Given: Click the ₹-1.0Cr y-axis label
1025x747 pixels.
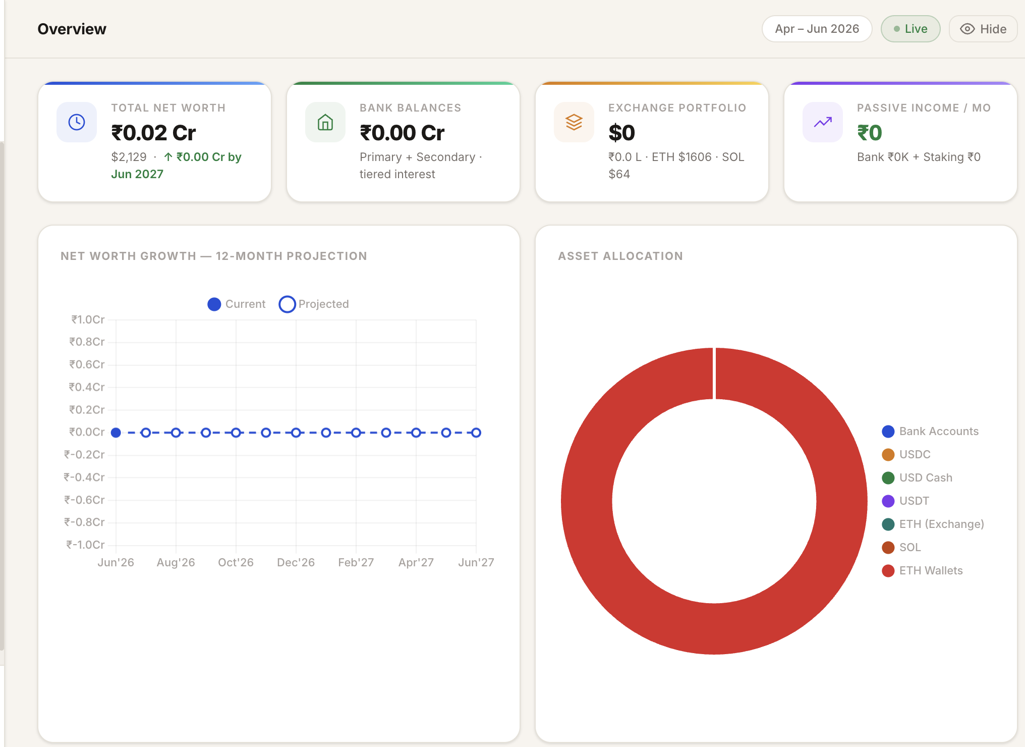Looking at the screenshot, I should tap(86, 545).
